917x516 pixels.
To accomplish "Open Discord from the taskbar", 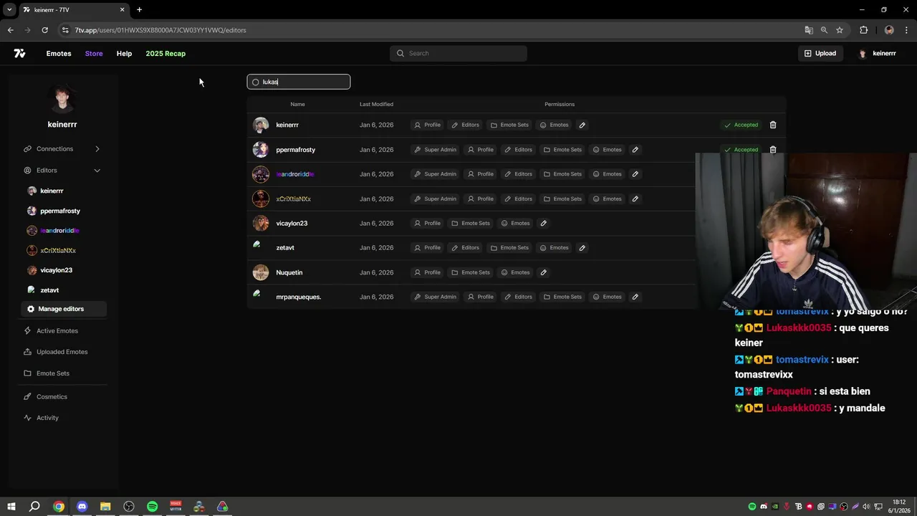I will coord(82,507).
